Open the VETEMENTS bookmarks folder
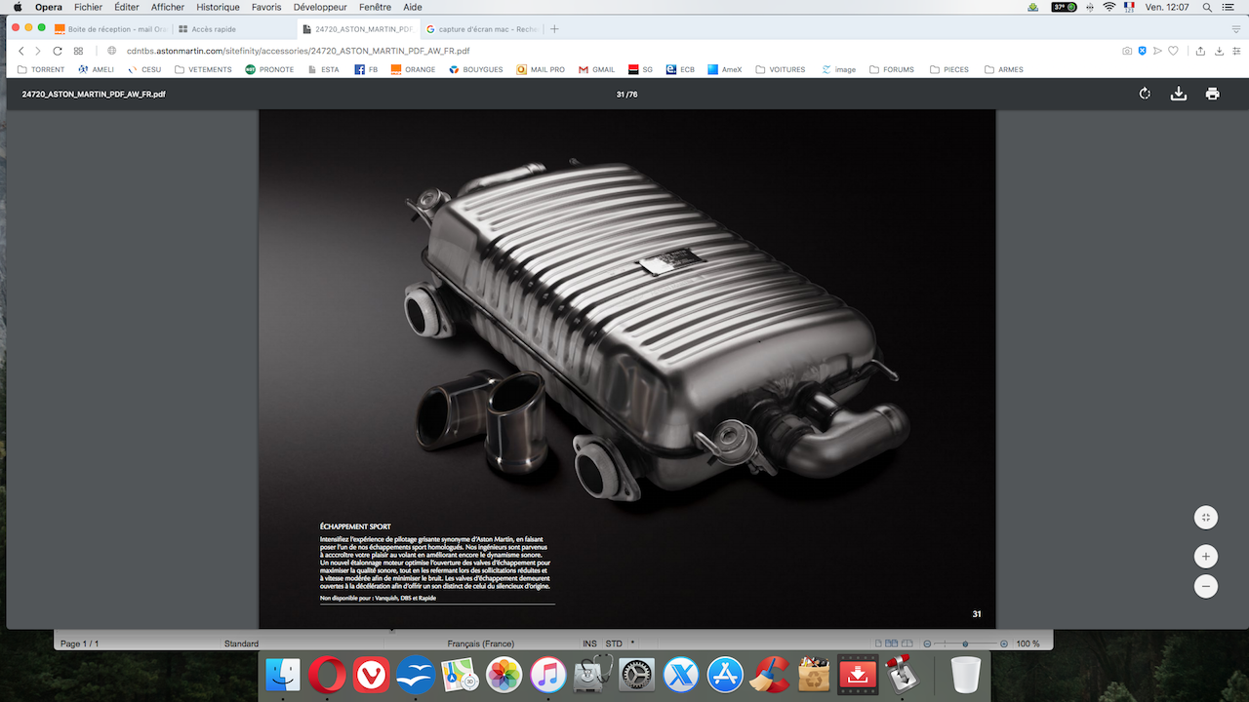1249x702 pixels. [x=203, y=70]
